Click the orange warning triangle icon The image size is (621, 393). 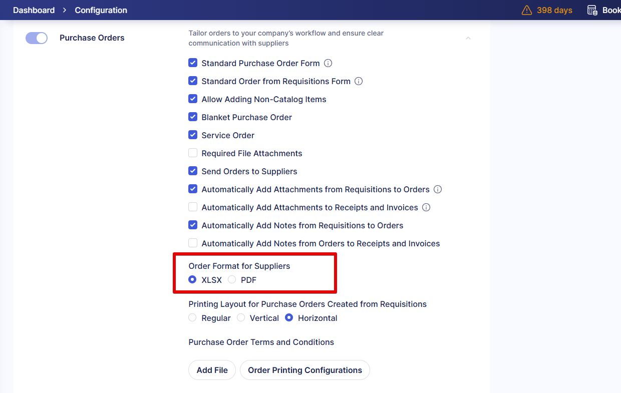pos(526,10)
